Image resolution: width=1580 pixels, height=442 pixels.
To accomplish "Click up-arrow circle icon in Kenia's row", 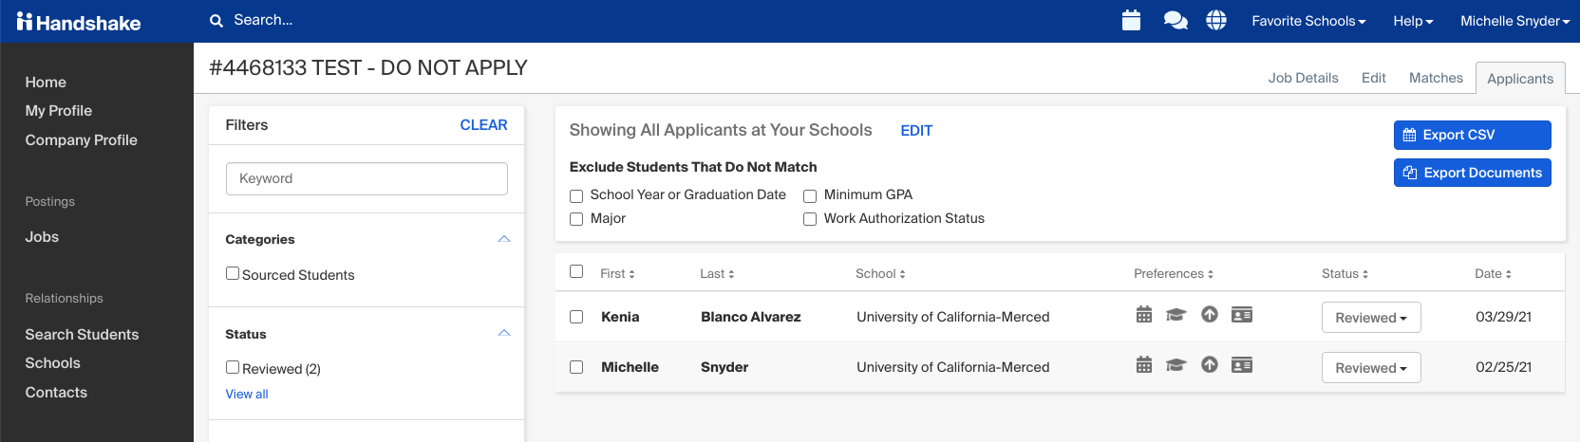I will tap(1210, 314).
